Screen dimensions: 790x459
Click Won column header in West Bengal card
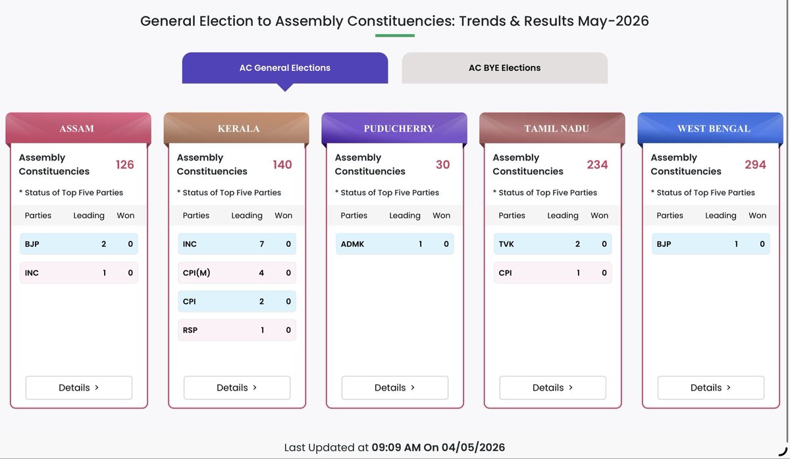(x=758, y=216)
